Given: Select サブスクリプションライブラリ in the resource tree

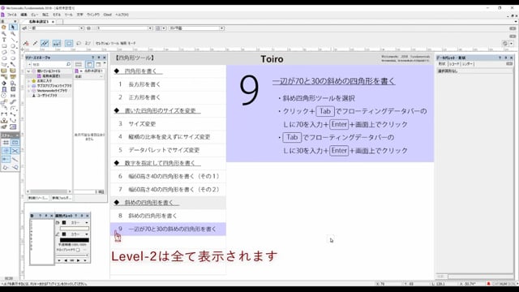Looking at the screenshot, I should pyautogui.click(x=54, y=86).
